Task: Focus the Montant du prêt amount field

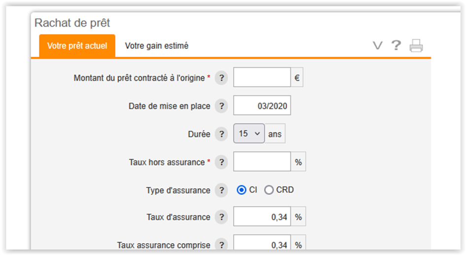Action: [x=262, y=77]
